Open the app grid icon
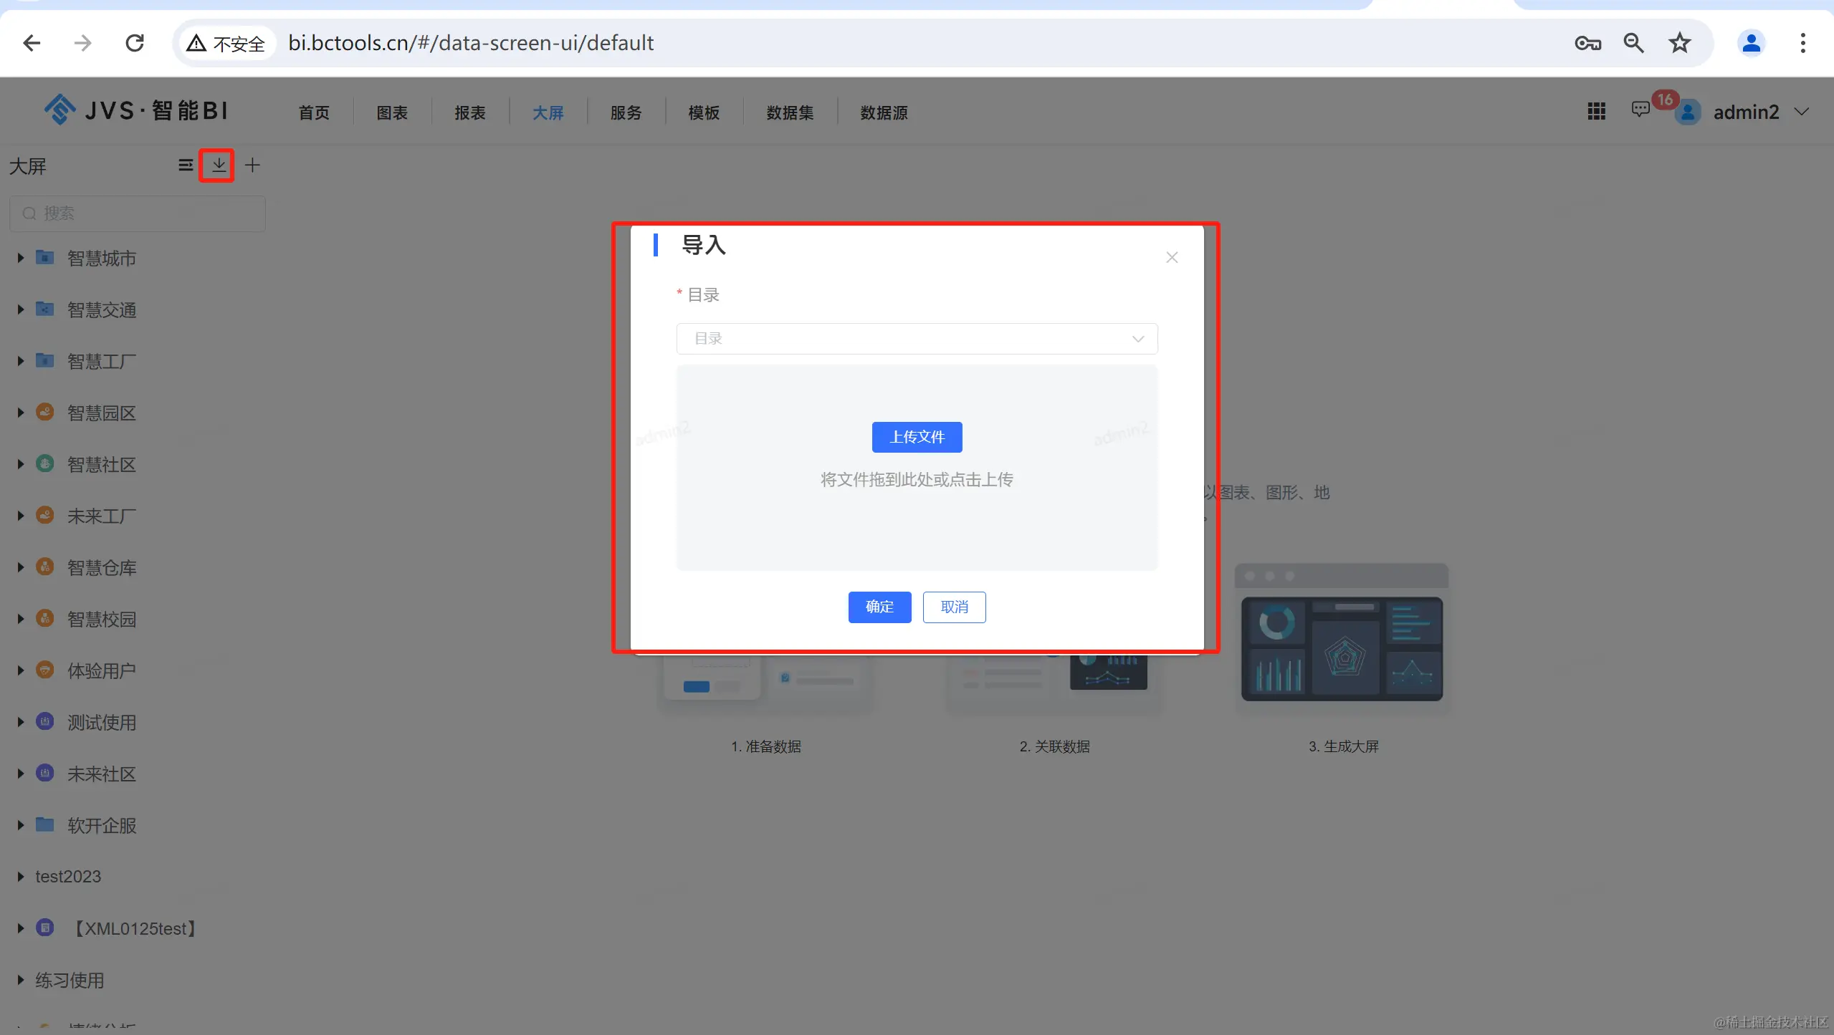Viewport: 1834px width, 1035px height. [1596, 112]
